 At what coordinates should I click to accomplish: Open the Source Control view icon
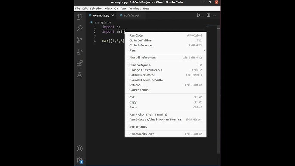[x=80, y=40]
